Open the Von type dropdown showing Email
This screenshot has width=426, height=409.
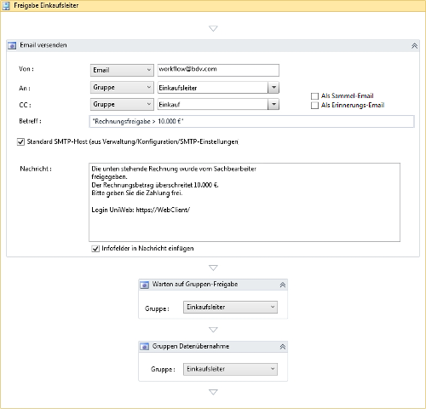pos(122,70)
